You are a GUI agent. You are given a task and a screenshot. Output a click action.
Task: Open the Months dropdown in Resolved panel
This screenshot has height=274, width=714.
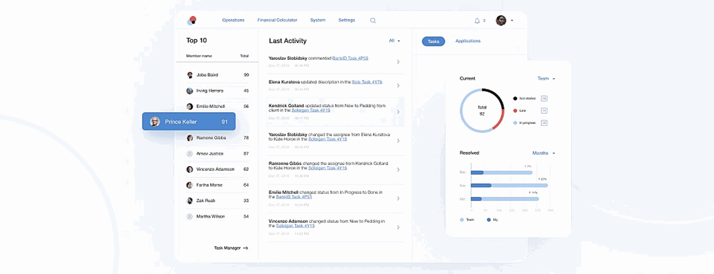[x=544, y=153]
